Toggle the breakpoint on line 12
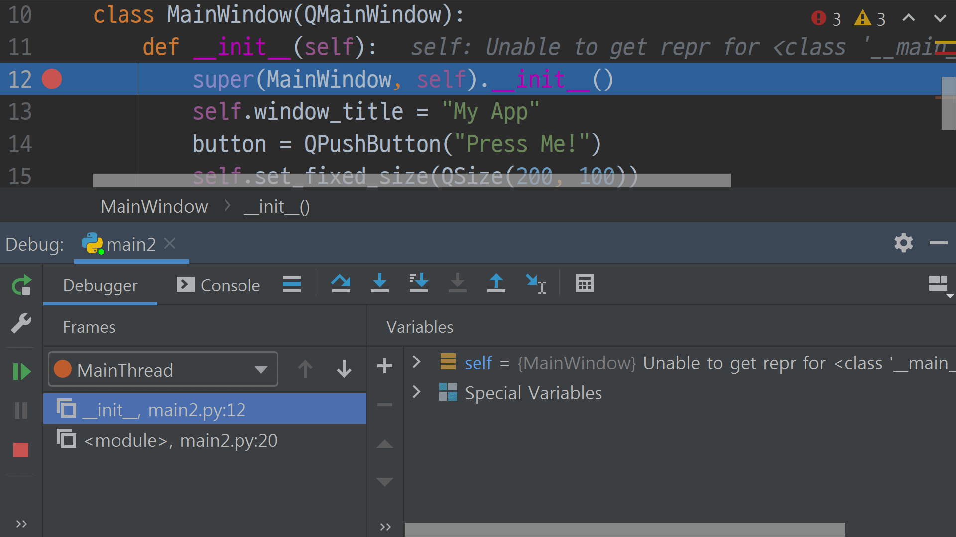956x537 pixels. click(x=52, y=79)
